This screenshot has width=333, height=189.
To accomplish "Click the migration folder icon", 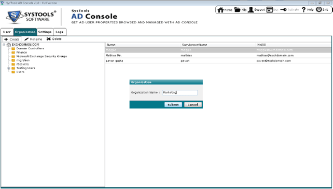I will [x=13, y=61].
